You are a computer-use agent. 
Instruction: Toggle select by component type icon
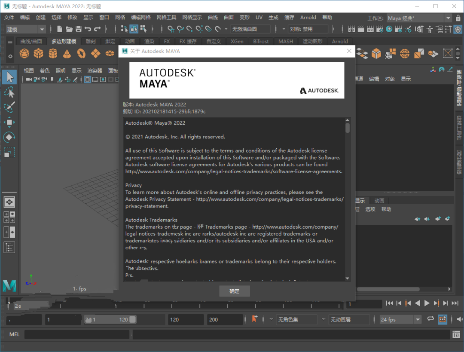click(143, 29)
